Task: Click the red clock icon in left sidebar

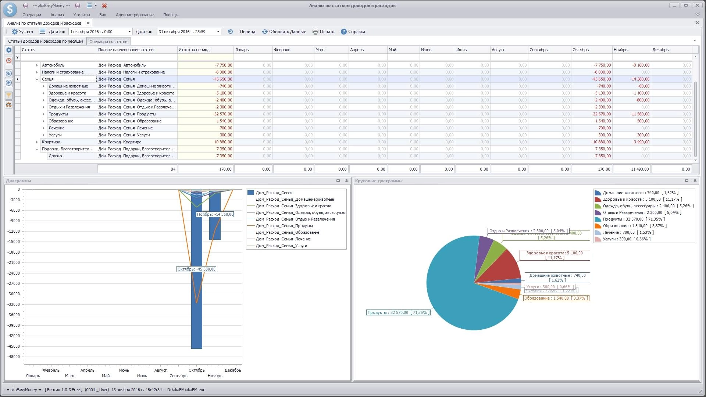Action: [x=9, y=61]
